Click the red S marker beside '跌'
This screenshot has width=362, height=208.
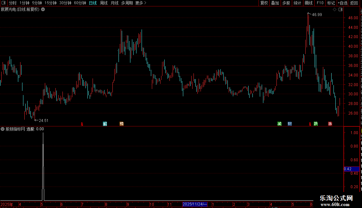coord(310,124)
